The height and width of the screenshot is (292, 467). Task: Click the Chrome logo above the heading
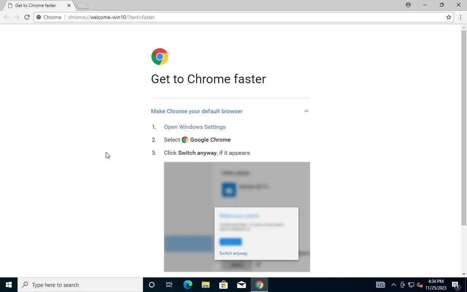[160, 57]
